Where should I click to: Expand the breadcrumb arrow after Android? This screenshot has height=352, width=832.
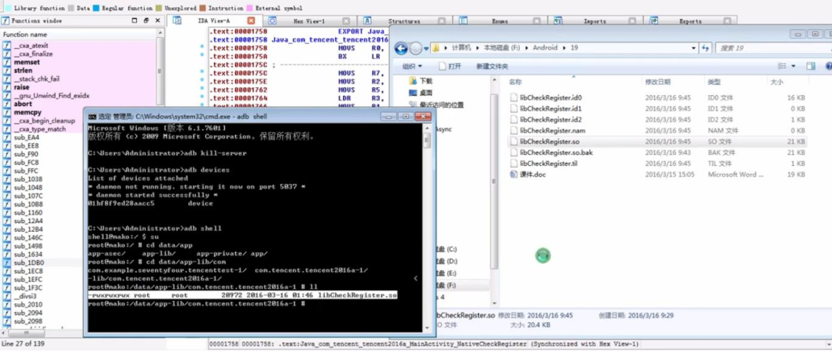tap(564, 48)
